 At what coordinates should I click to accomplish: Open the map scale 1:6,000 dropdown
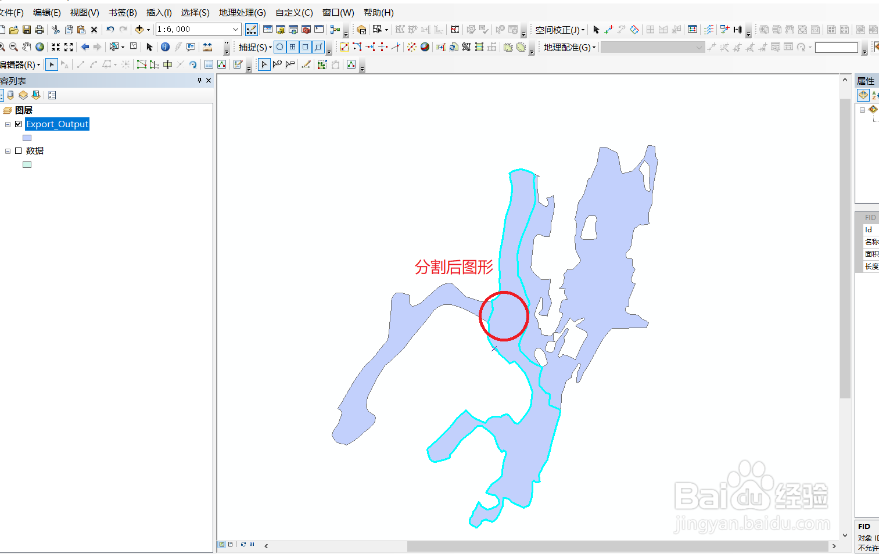pos(235,29)
